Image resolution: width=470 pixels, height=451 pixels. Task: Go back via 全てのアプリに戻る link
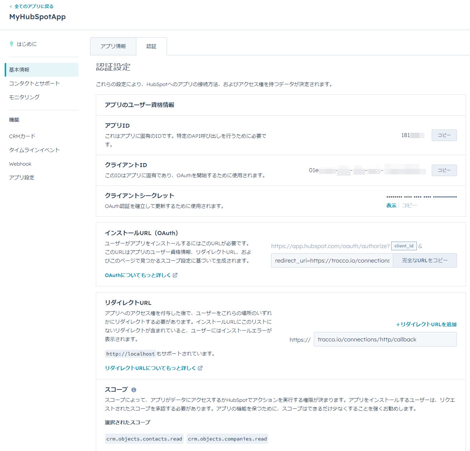click(x=32, y=7)
